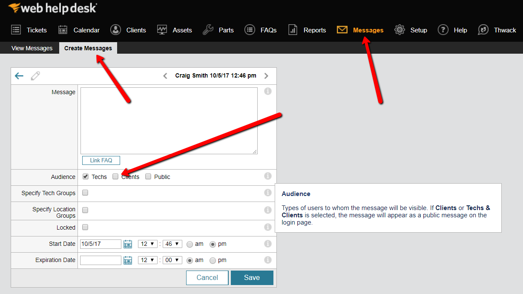
Task: Click the Start Date field showing 10/5/17
Action: pos(101,244)
